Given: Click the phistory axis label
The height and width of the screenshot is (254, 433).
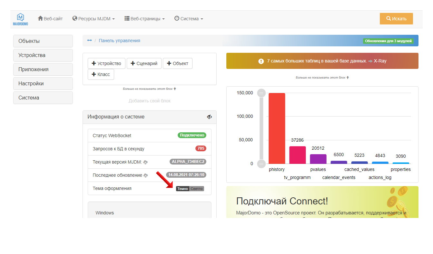Looking at the screenshot, I should coord(277,169).
